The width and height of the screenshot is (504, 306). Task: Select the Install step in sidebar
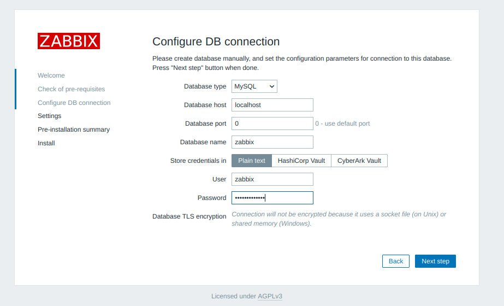click(x=46, y=143)
